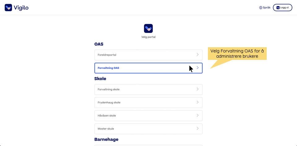Click chevron arrow on Moster skule row
Screen dimensions: 297x146
[197, 128]
